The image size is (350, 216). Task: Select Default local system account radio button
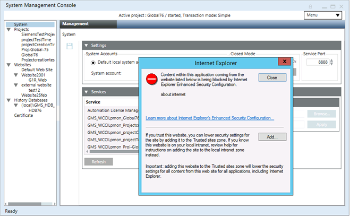(93, 62)
